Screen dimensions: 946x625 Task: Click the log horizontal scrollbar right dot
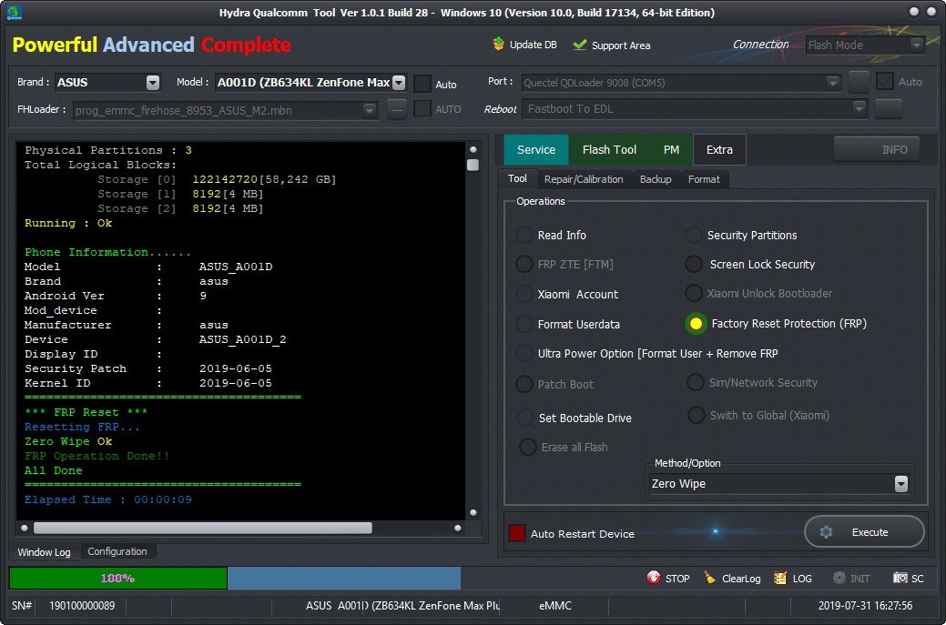pyautogui.click(x=458, y=528)
